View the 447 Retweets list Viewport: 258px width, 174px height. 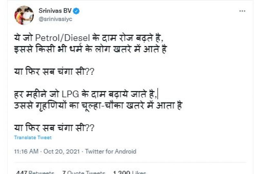pyautogui.click(x=34, y=172)
